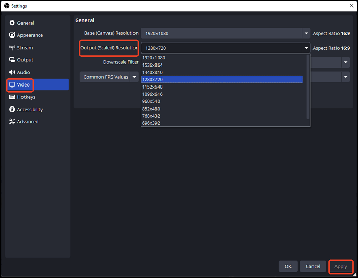Expand the Base (Canvas) Resolution dropdown
Image resolution: width=358 pixels, height=278 pixels.
point(306,33)
